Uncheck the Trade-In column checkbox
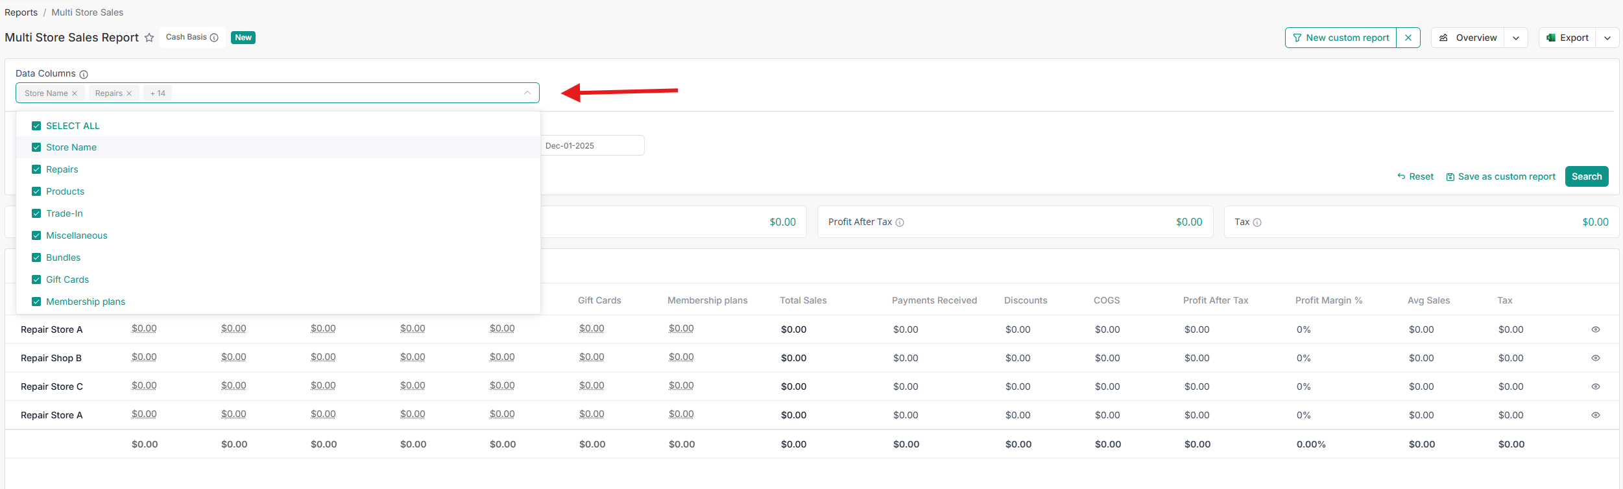Image resolution: width=1623 pixels, height=489 pixels. pyautogui.click(x=36, y=213)
